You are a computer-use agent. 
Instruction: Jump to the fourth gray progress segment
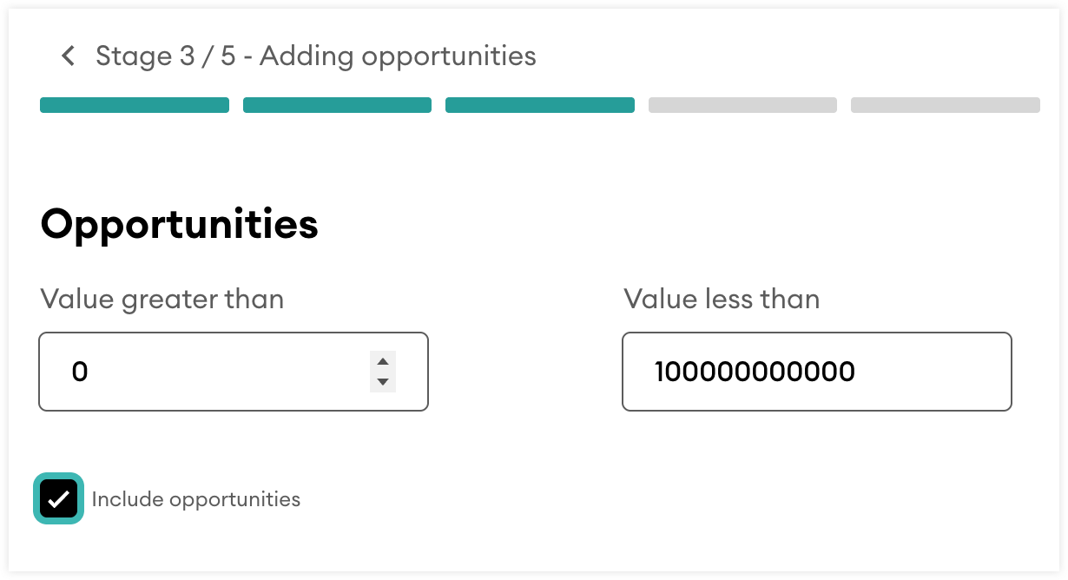coord(742,105)
